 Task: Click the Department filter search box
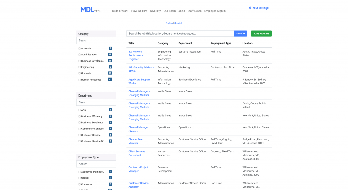pyautogui.click(x=96, y=102)
